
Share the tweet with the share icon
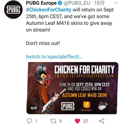tap(102, 121)
